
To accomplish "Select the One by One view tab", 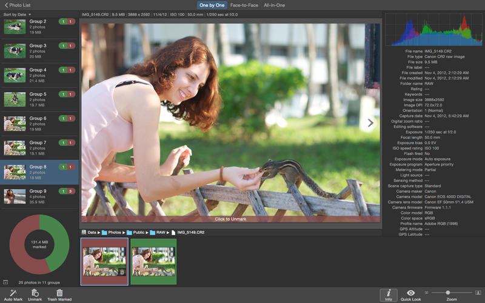I will click(x=212, y=5).
